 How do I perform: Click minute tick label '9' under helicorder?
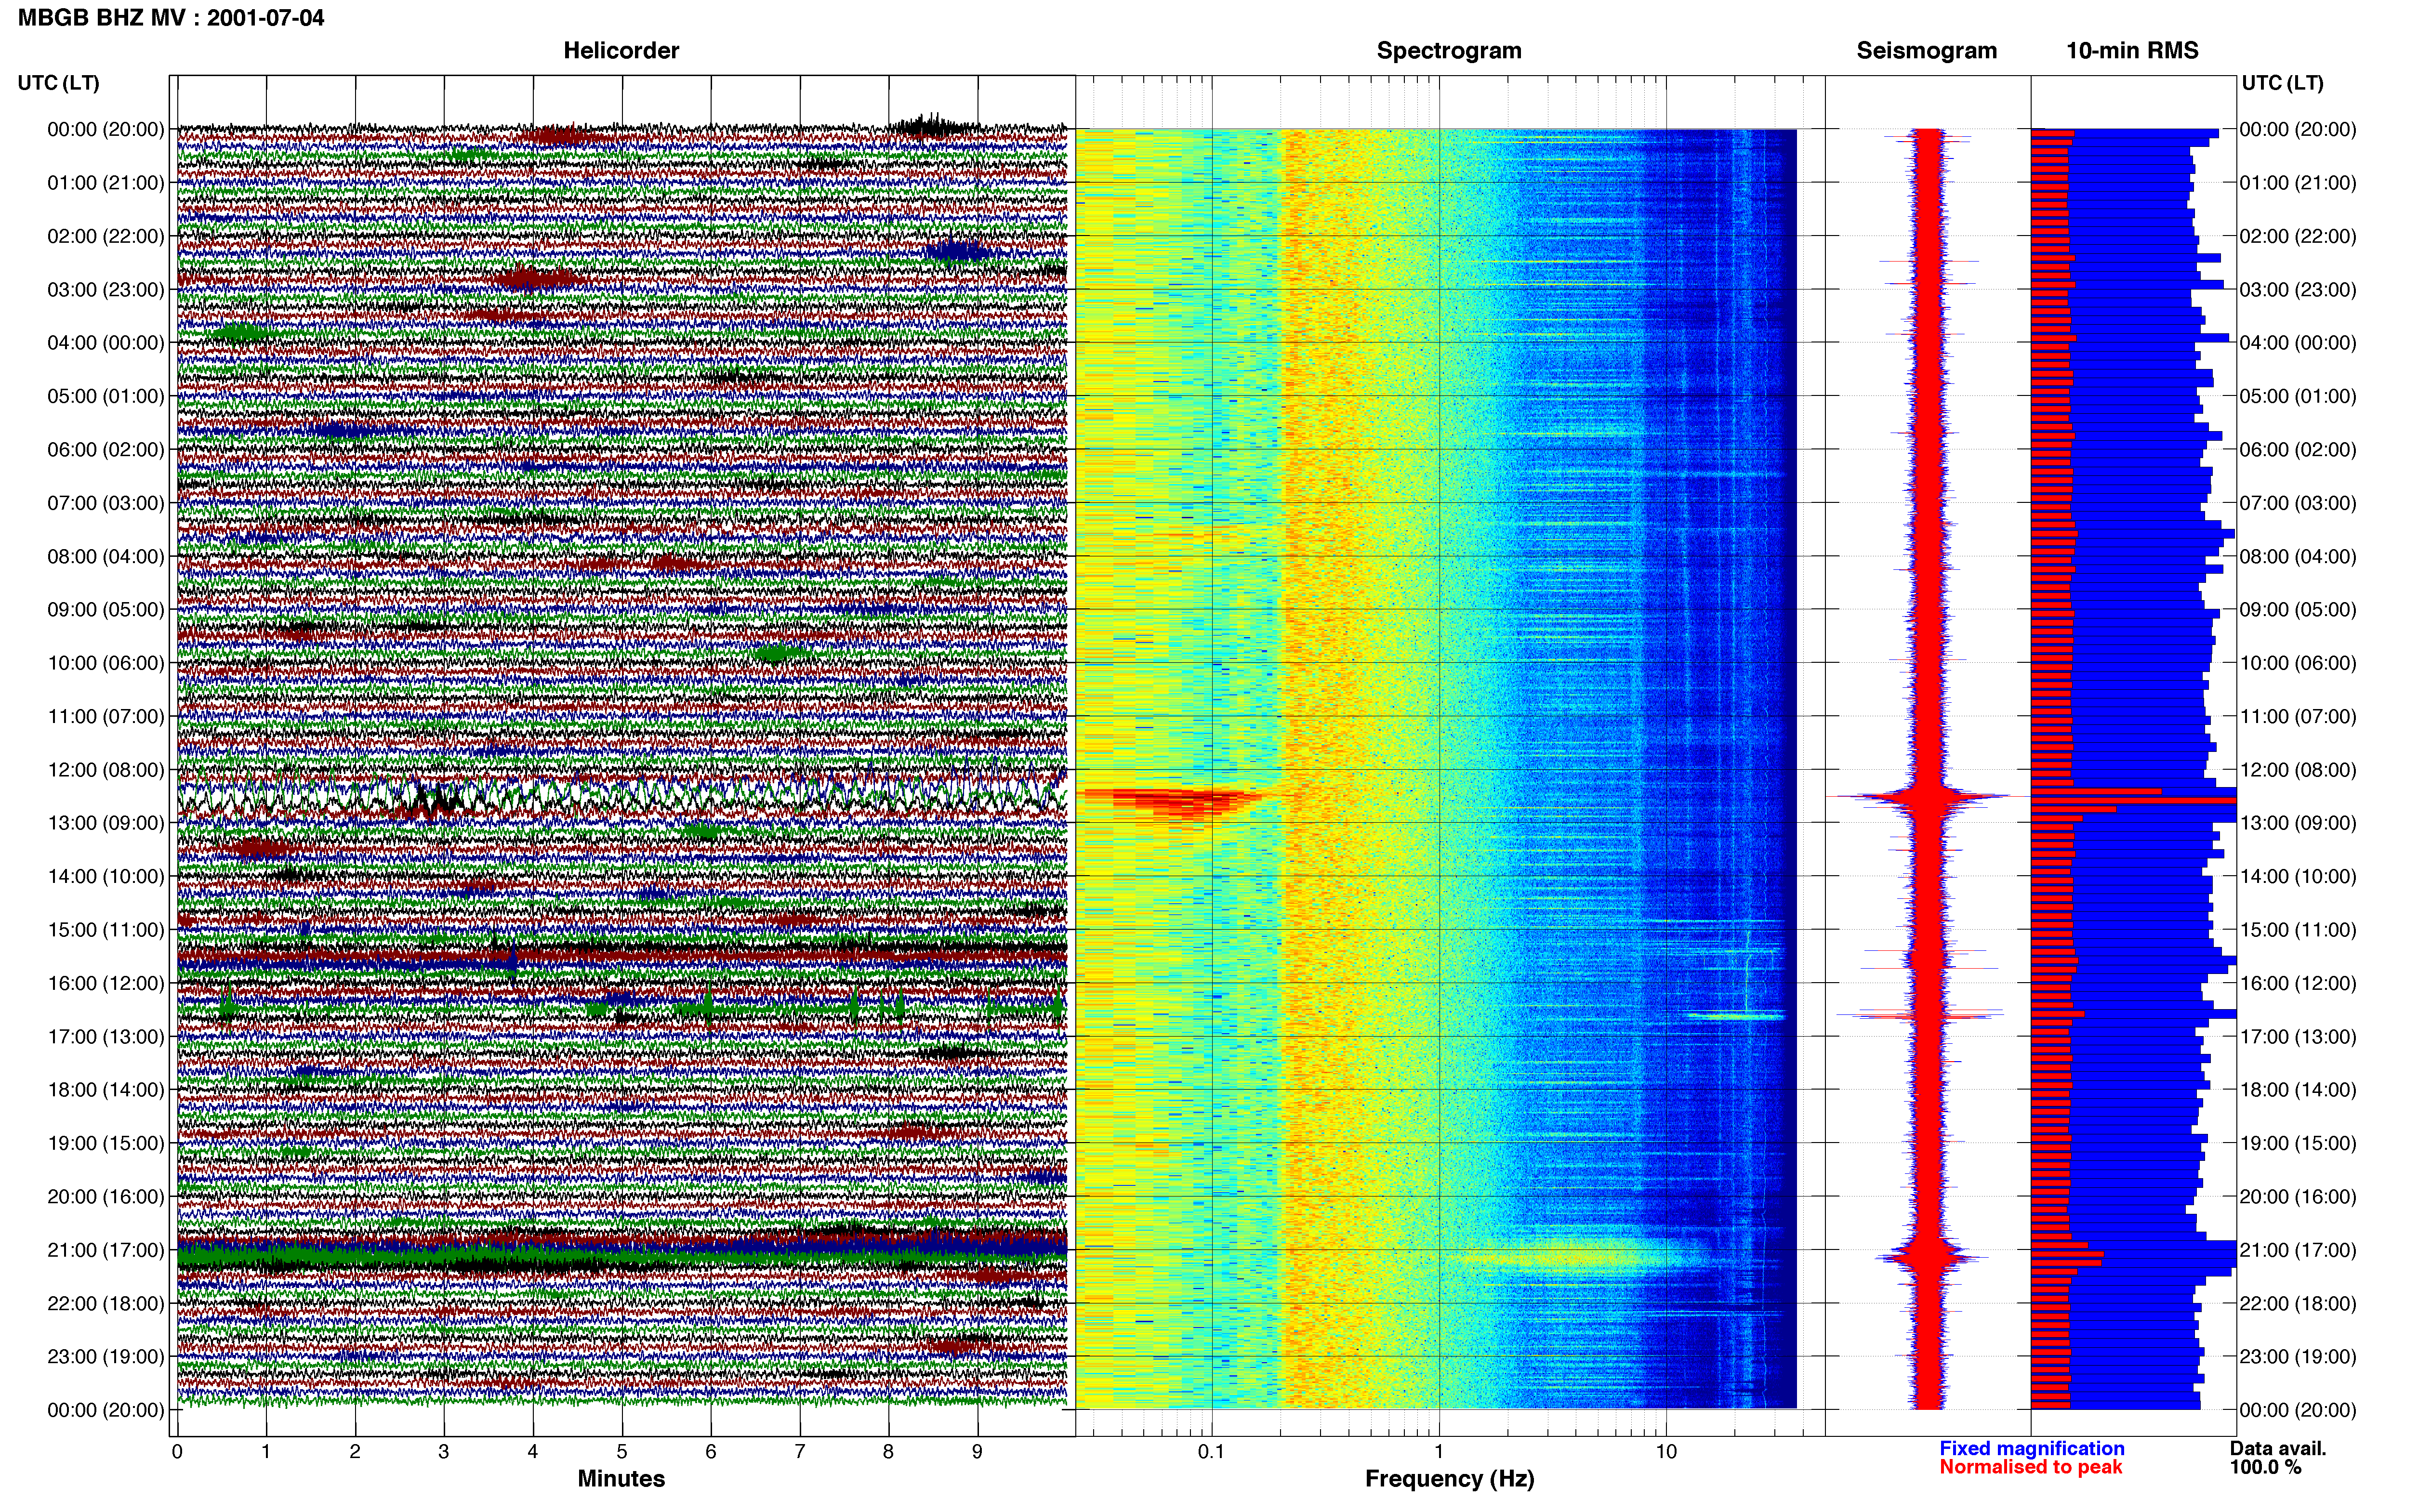click(x=977, y=1451)
